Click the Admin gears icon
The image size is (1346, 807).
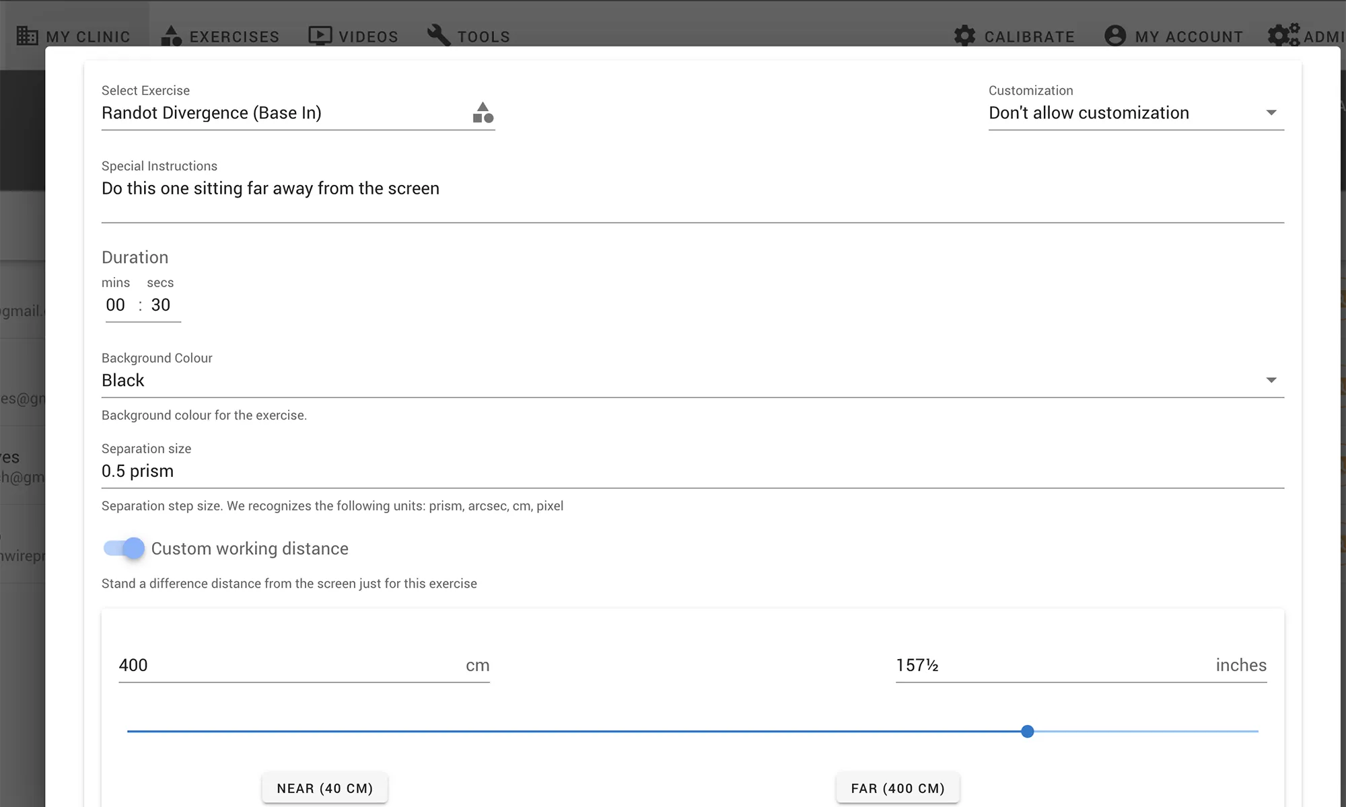pyautogui.click(x=1283, y=35)
